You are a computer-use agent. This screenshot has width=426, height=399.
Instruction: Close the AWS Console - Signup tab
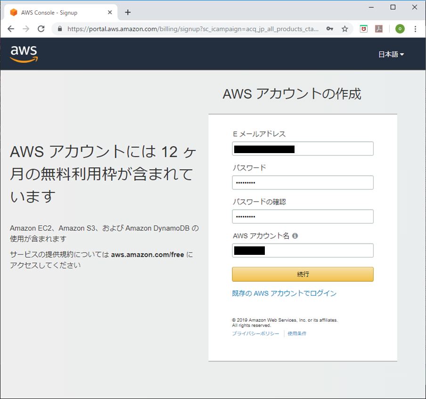click(110, 13)
